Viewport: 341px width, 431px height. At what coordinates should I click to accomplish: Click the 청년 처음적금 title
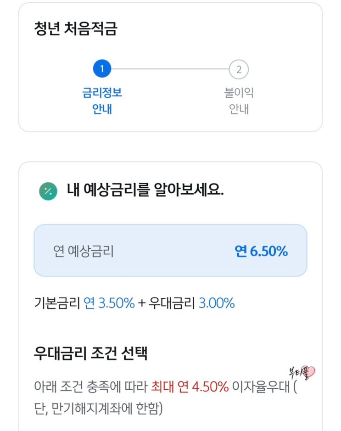click(x=76, y=28)
